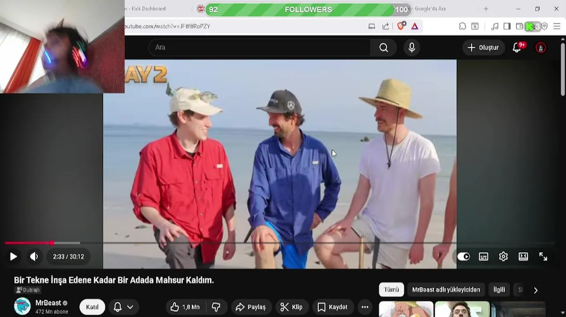Open the more actions three-dot menu

pyautogui.click(x=365, y=307)
